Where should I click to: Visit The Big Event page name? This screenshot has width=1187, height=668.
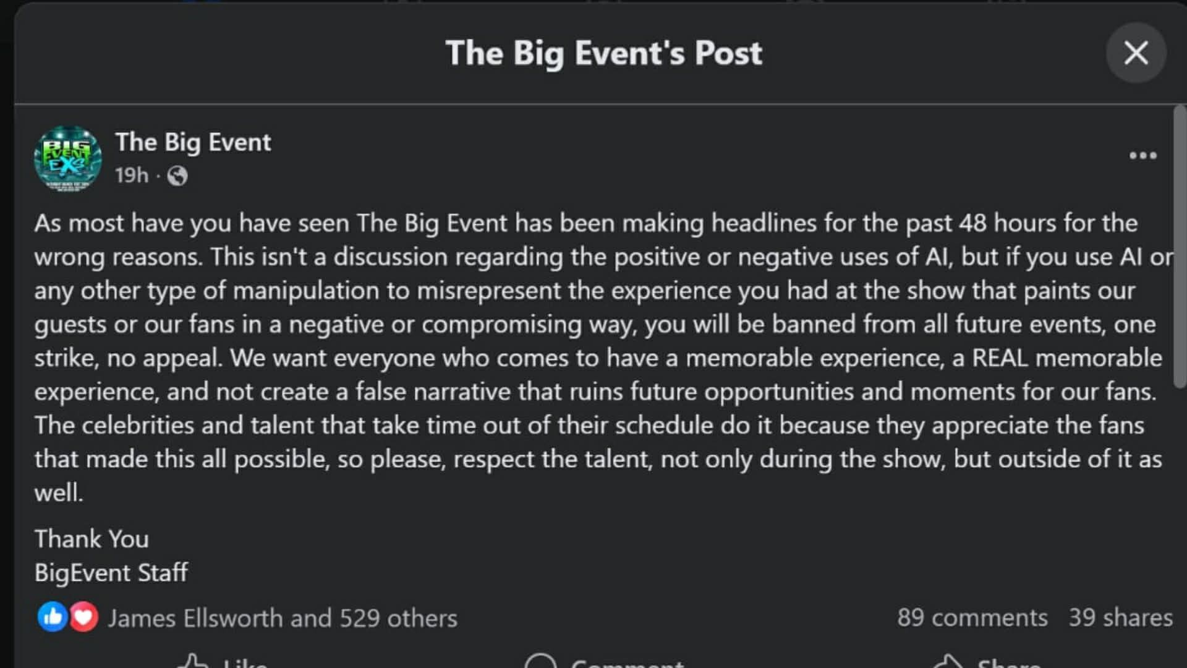[x=194, y=141]
